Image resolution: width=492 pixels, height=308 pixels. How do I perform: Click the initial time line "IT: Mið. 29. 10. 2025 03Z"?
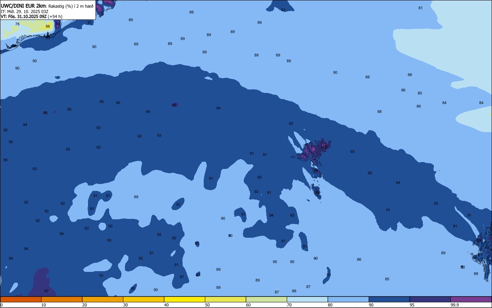point(25,12)
